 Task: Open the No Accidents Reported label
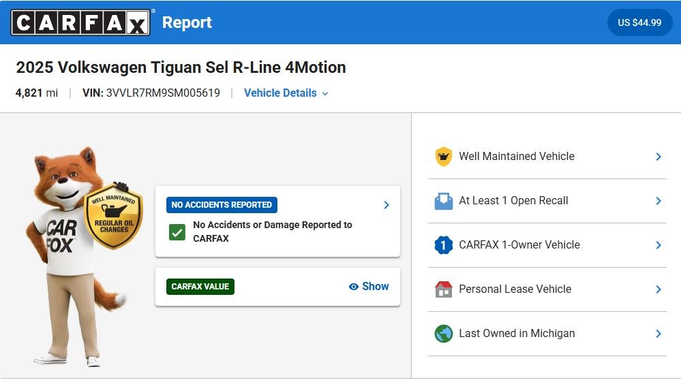[x=222, y=205]
